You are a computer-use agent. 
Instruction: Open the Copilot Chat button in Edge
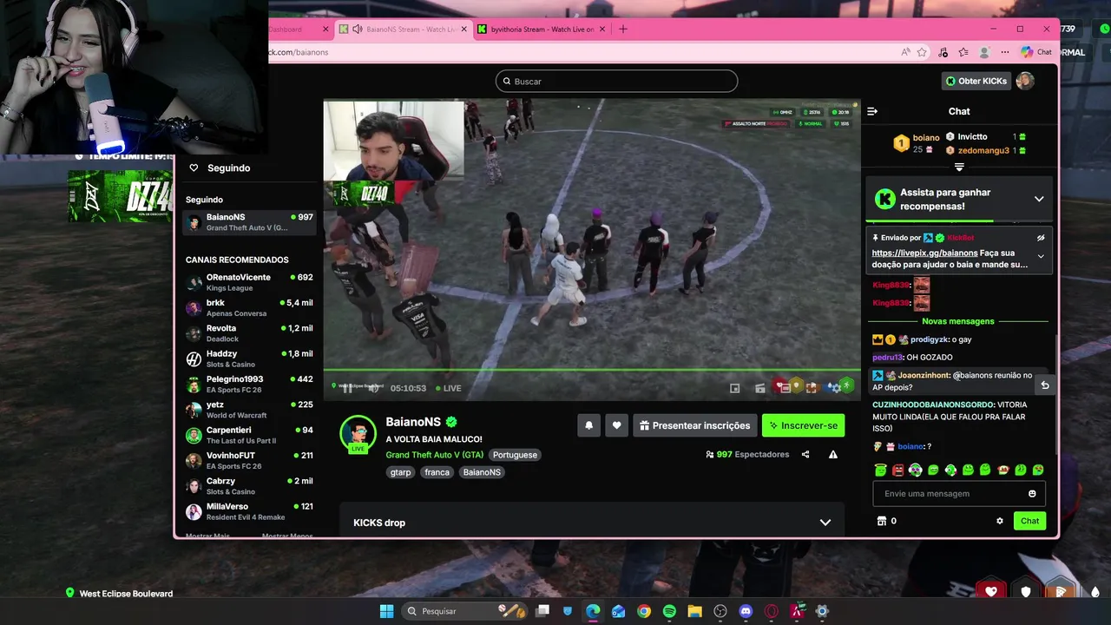(1036, 52)
